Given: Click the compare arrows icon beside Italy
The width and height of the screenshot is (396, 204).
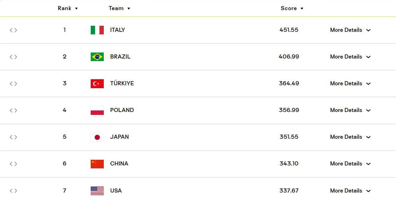Looking at the screenshot, I should pos(13,30).
